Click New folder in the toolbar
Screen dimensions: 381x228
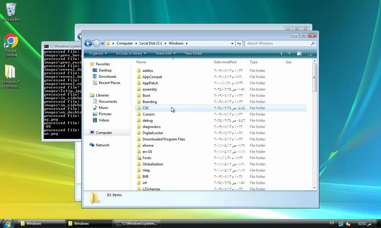pos(193,53)
